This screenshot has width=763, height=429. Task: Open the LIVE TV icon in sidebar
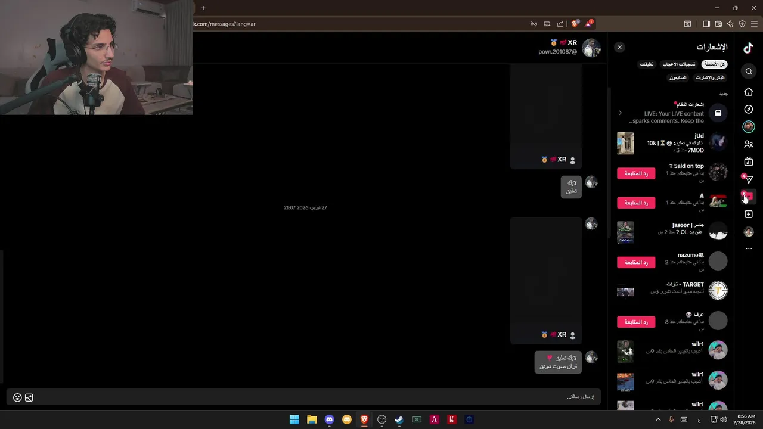[x=749, y=162]
